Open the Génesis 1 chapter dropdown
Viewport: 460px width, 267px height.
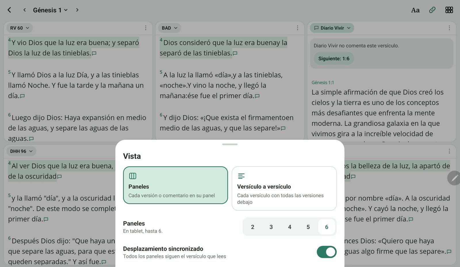[50, 10]
